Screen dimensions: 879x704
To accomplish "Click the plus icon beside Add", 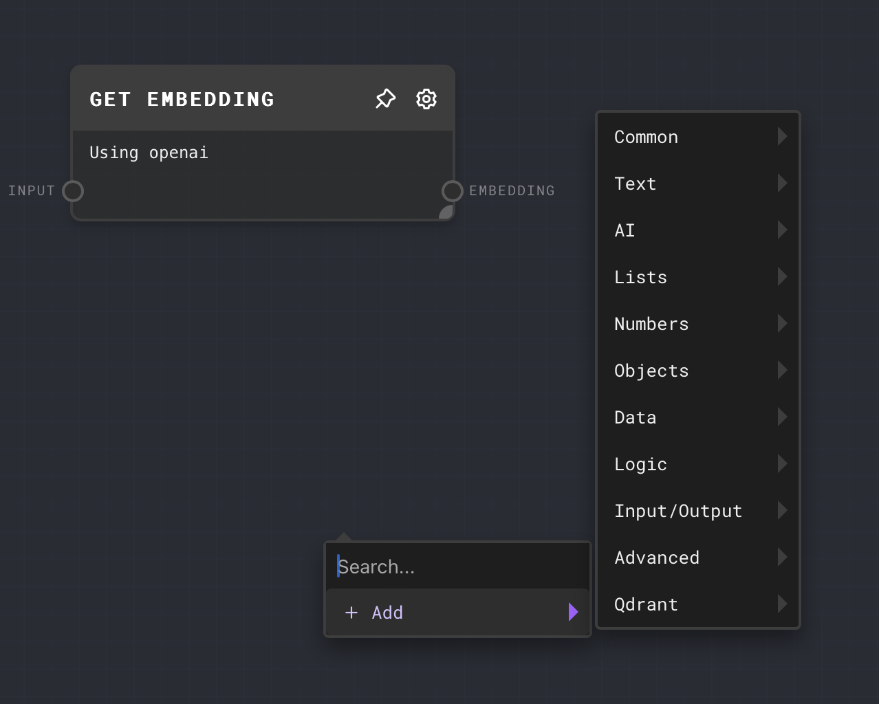I will pos(351,612).
